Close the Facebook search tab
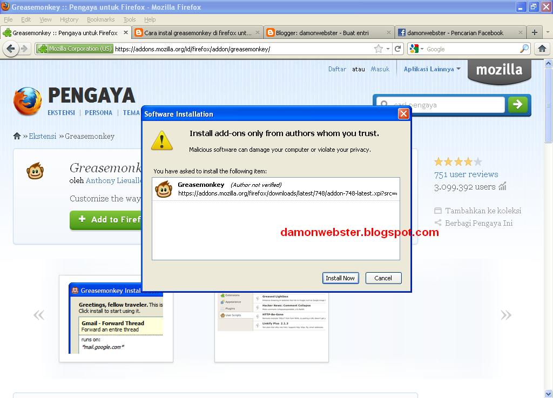Viewport: 553px width, 398px height. 520,32
